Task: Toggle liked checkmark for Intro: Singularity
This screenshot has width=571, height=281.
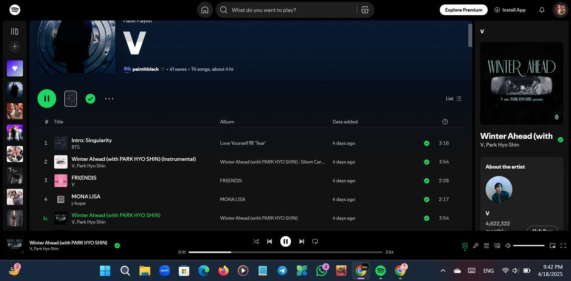Action: 426,143
